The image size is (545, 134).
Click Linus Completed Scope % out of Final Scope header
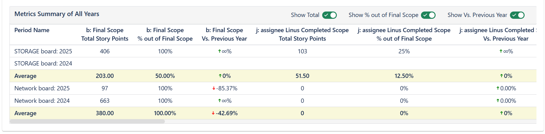pyautogui.click(x=404, y=35)
